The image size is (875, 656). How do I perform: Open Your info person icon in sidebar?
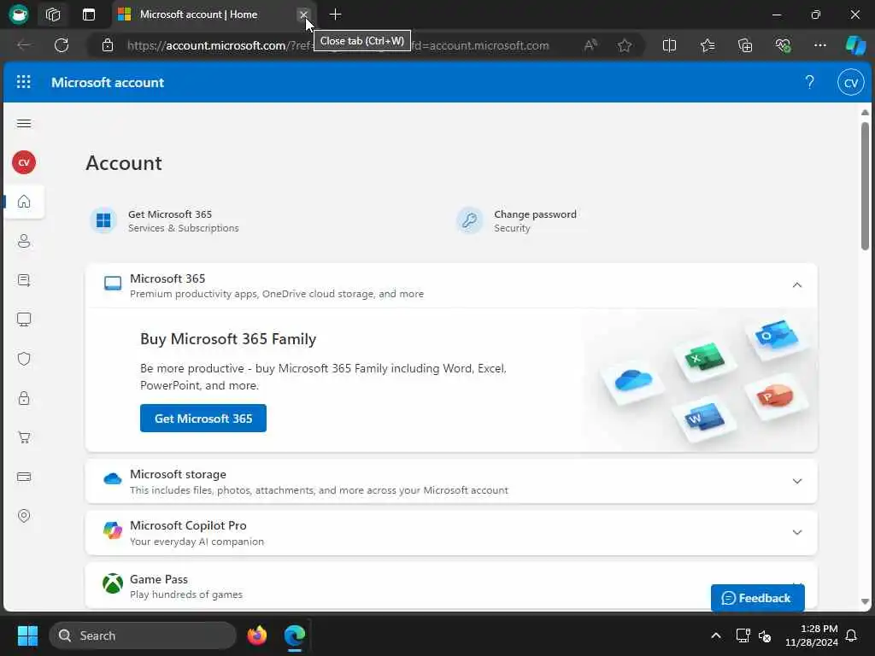click(24, 241)
